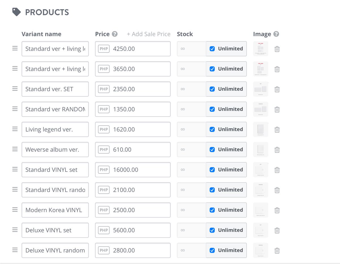Edit the Modern Korea VINYL name field

[55, 210]
